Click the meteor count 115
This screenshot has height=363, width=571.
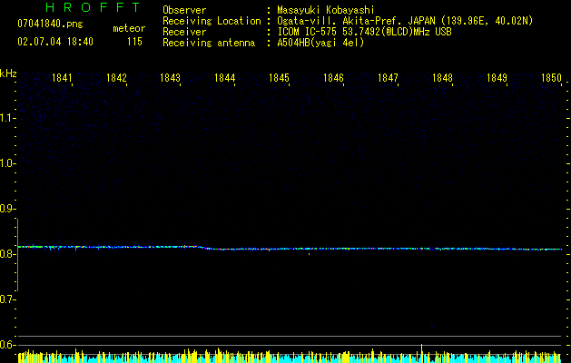(134, 42)
